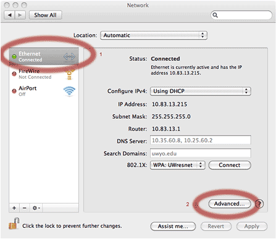Click the Status Connected text
Viewport: 276px width, 239px height.
(x=165, y=59)
